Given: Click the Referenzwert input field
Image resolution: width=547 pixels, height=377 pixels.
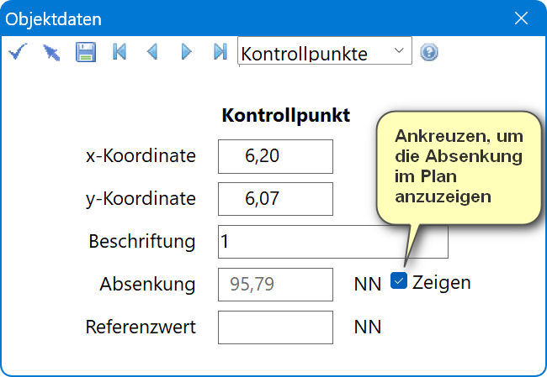Looking at the screenshot, I should pos(275,327).
